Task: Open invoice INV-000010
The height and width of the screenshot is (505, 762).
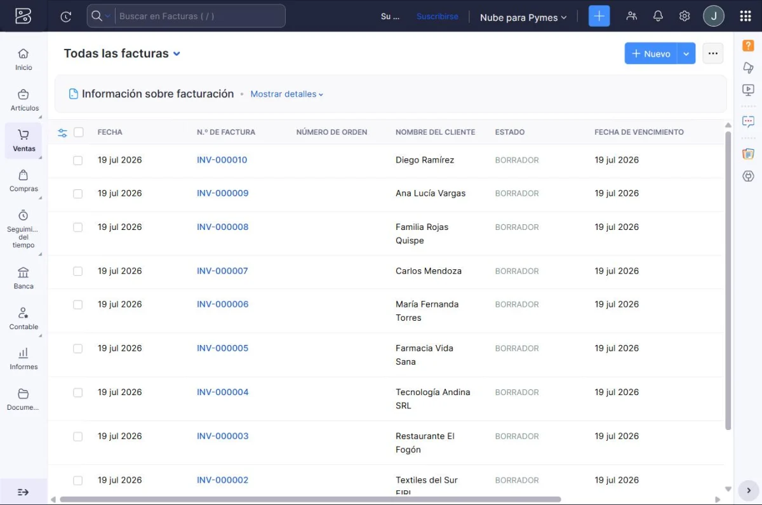Action: [222, 160]
